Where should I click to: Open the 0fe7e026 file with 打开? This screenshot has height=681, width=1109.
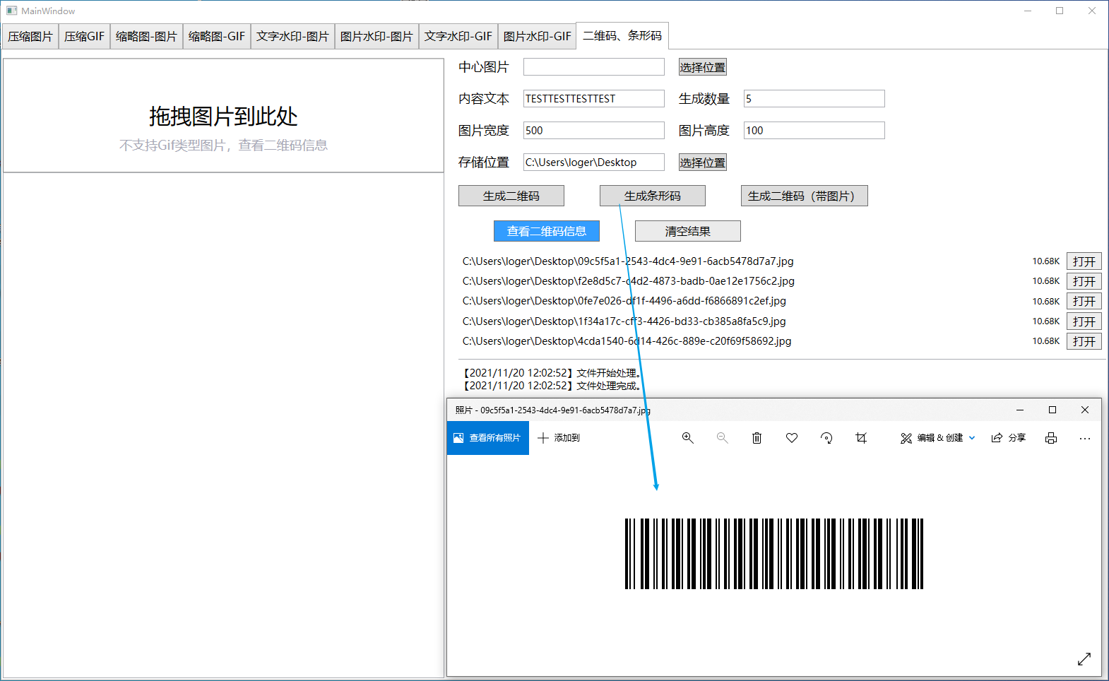tap(1084, 301)
